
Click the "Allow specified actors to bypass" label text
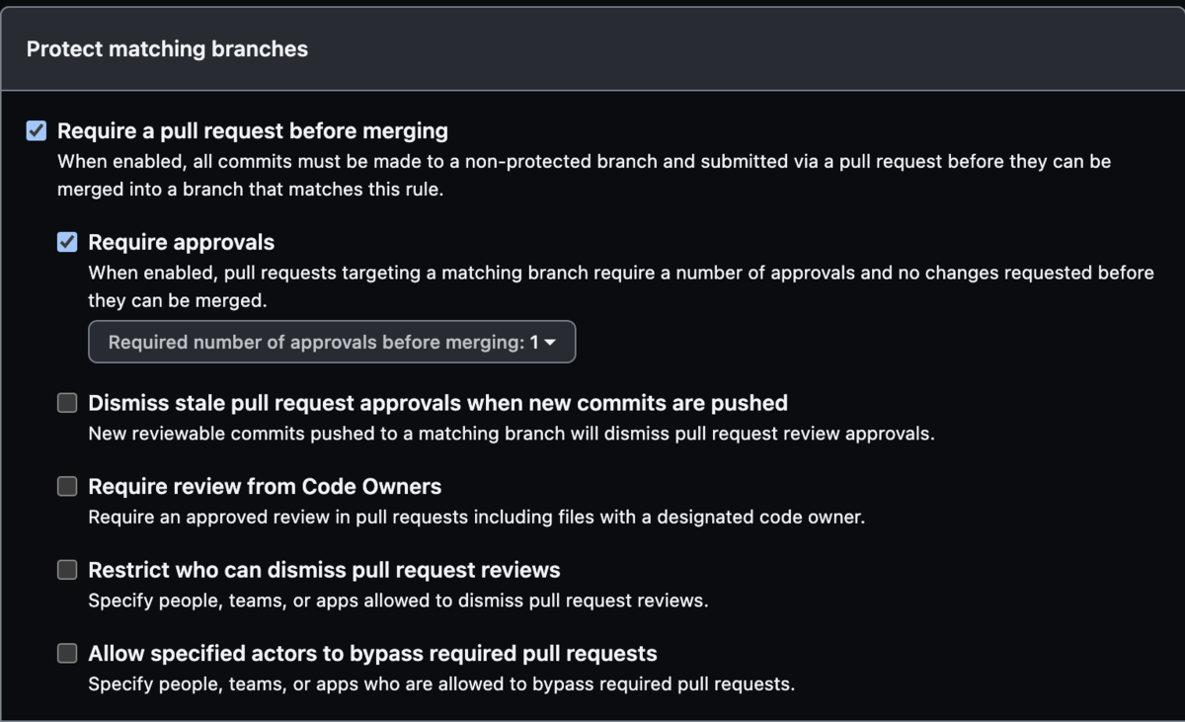click(372, 653)
